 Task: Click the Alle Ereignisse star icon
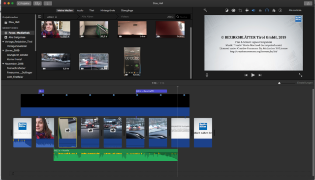click(x=6, y=37)
